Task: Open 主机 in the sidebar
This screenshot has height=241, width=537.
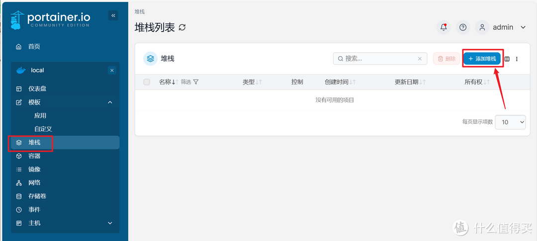Action: pos(35,223)
